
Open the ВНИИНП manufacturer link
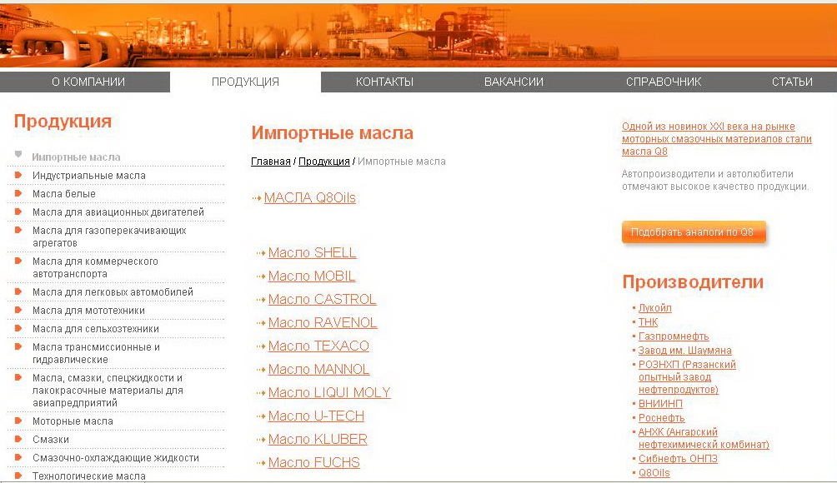click(x=660, y=404)
